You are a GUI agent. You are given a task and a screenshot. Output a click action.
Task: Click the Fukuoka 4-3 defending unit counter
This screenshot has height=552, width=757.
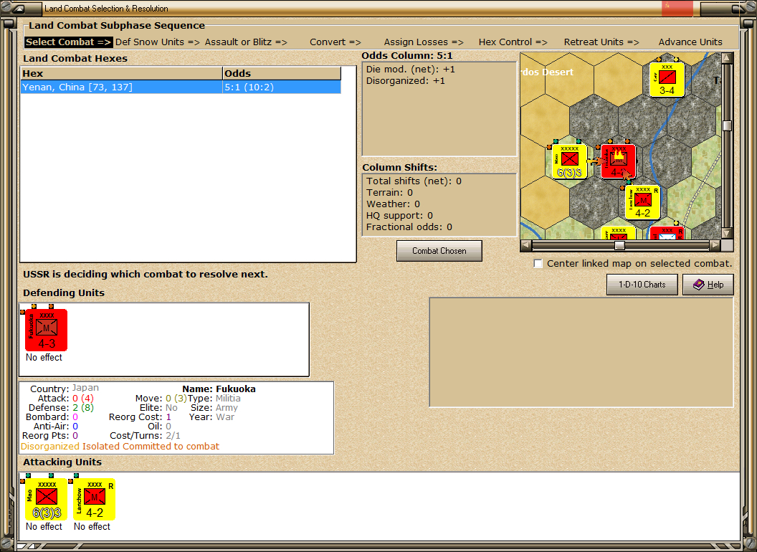pyautogui.click(x=47, y=330)
